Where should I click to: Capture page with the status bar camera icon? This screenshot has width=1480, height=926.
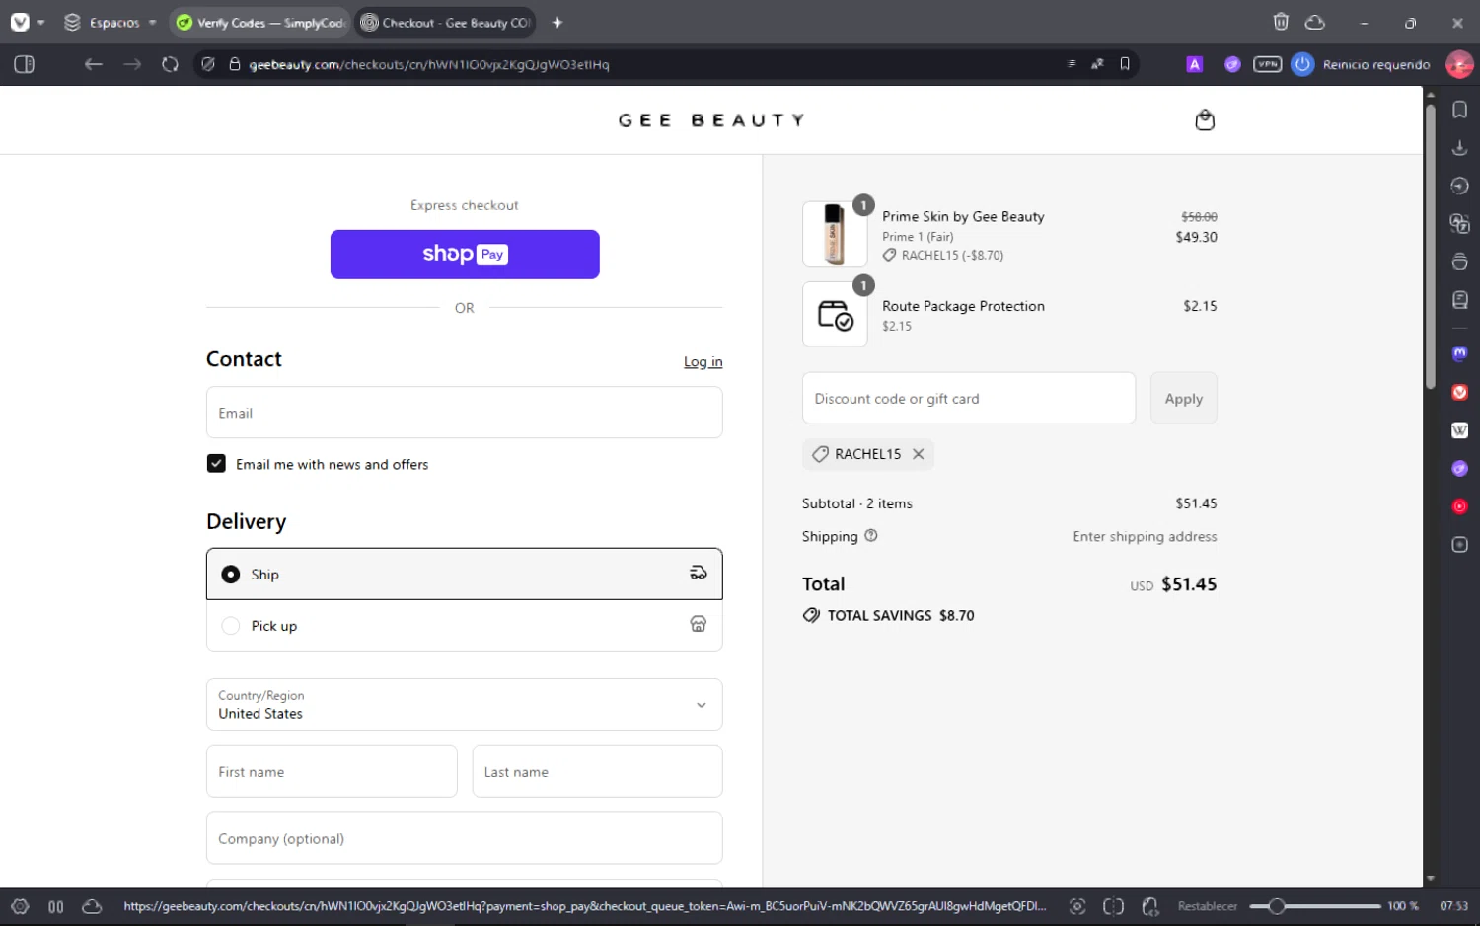[x=1077, y=906]
